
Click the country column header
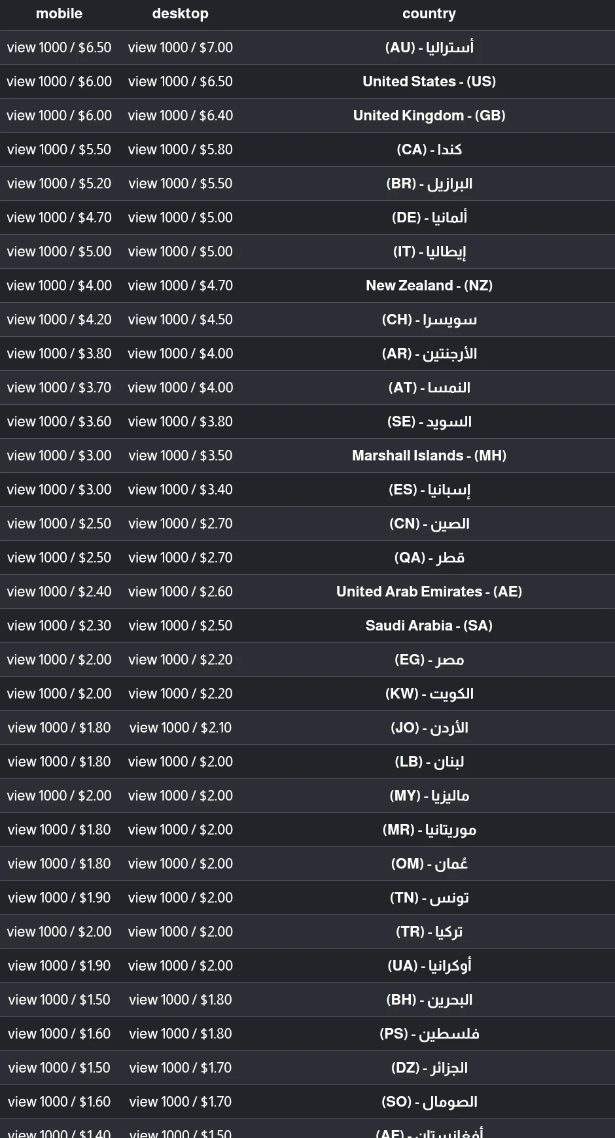(429, 14)
